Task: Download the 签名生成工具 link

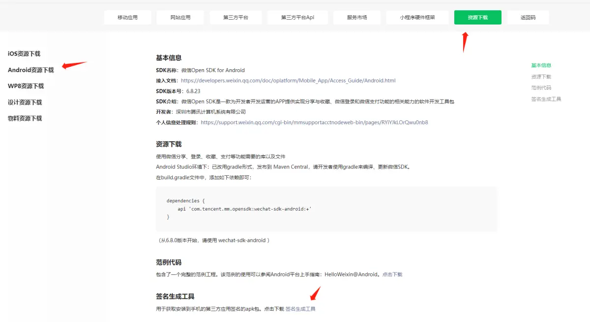Action: (300, 309)
